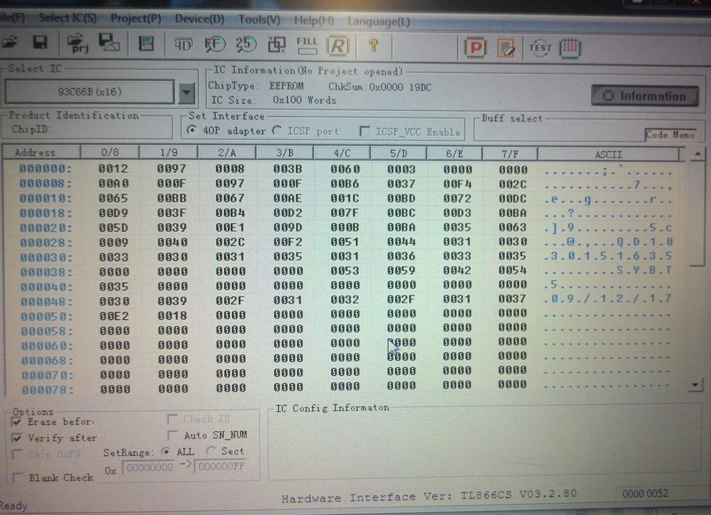This screenshot has height=515, width=711.
Task: Click the Information button
Action: (x=644, y=96)
